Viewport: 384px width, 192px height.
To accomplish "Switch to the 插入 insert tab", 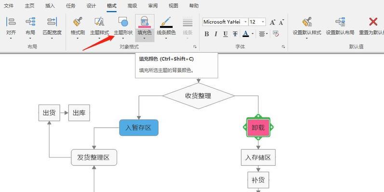I will point(50,6).
